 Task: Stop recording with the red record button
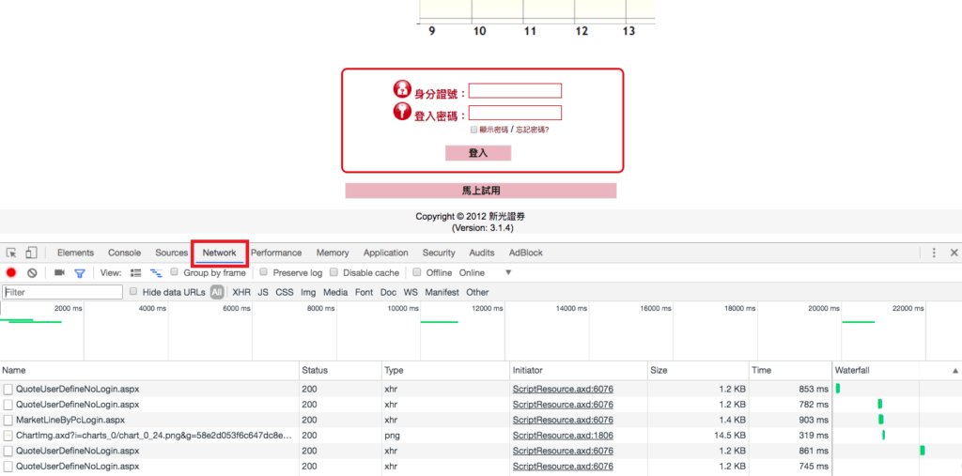click(x=11, y=273)
